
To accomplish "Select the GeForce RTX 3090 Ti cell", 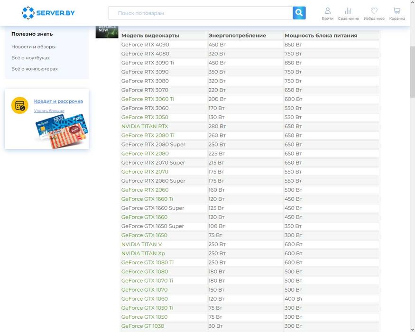I will click(164, 63).
